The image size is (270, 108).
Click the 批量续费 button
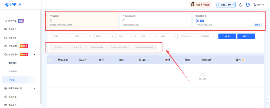(77, 47)
